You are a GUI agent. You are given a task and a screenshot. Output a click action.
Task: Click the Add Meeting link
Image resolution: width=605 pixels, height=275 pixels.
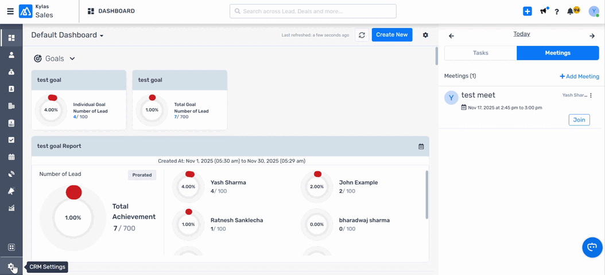click(x=579, y=76)
